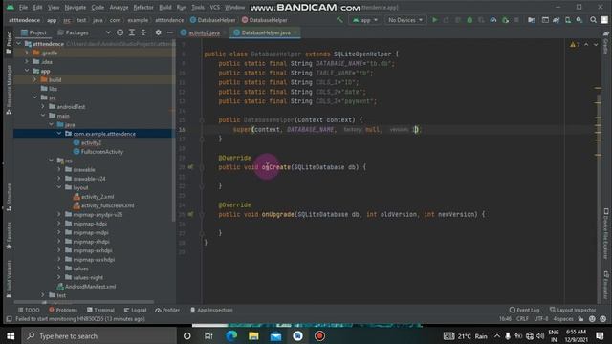This screenshot has height=344, width=612.
Task: Click the Make Project hammer icon
Action: 340,20
